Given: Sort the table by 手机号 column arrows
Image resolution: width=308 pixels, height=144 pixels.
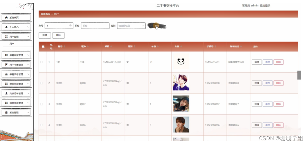Looking at the screenshot, I should (x=215, y=47).
